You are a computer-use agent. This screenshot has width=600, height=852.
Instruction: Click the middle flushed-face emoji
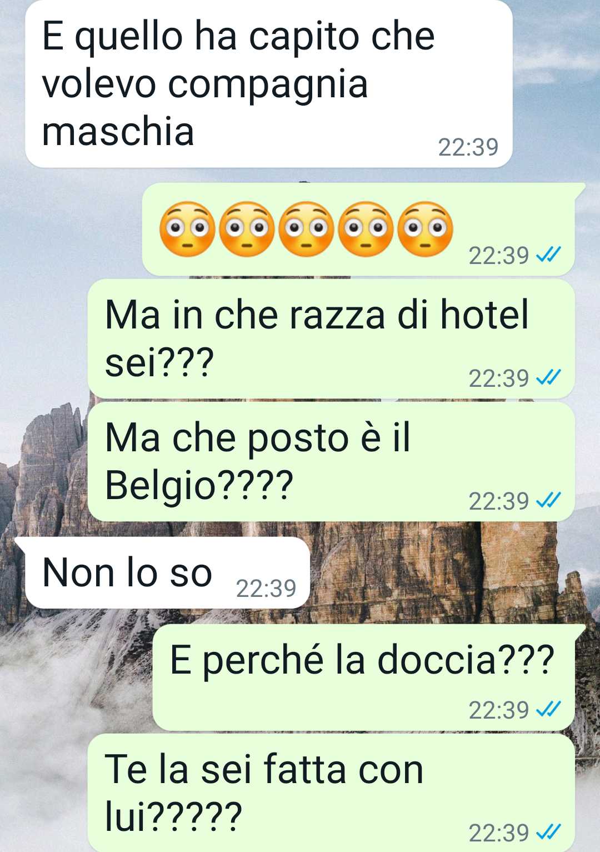[306, 229]
